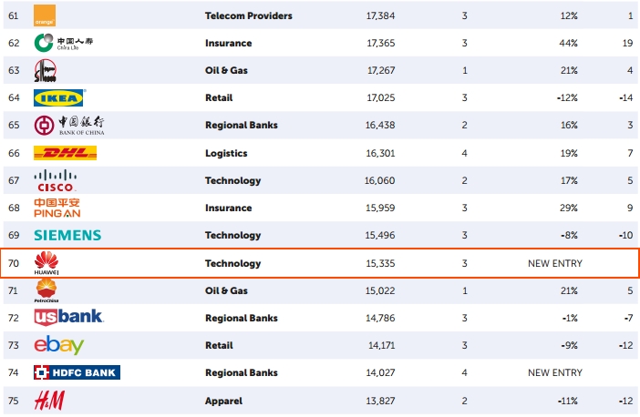Select 'Logistics' category text
The width and height of the screenshot is (640, 417).
226,153
